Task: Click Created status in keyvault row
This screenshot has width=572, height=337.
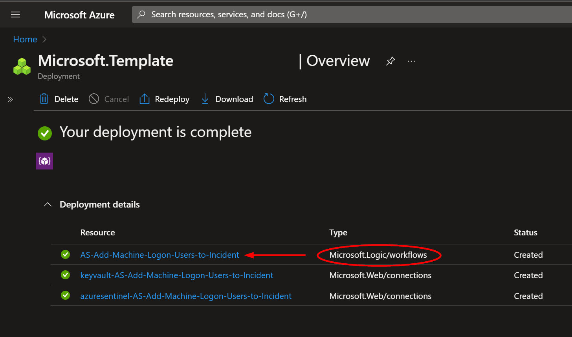Action: click(x=528, y=275)
